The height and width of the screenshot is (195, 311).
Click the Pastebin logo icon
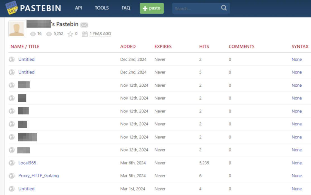11,8
